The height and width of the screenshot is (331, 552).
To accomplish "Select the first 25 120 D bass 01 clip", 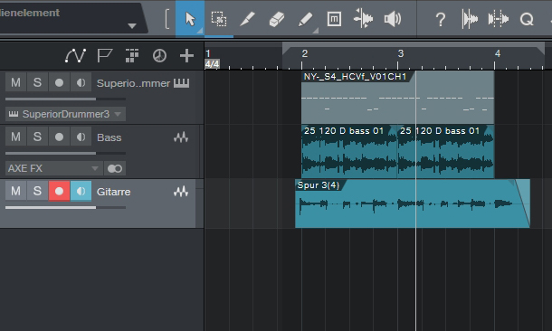I will (349, 152).
